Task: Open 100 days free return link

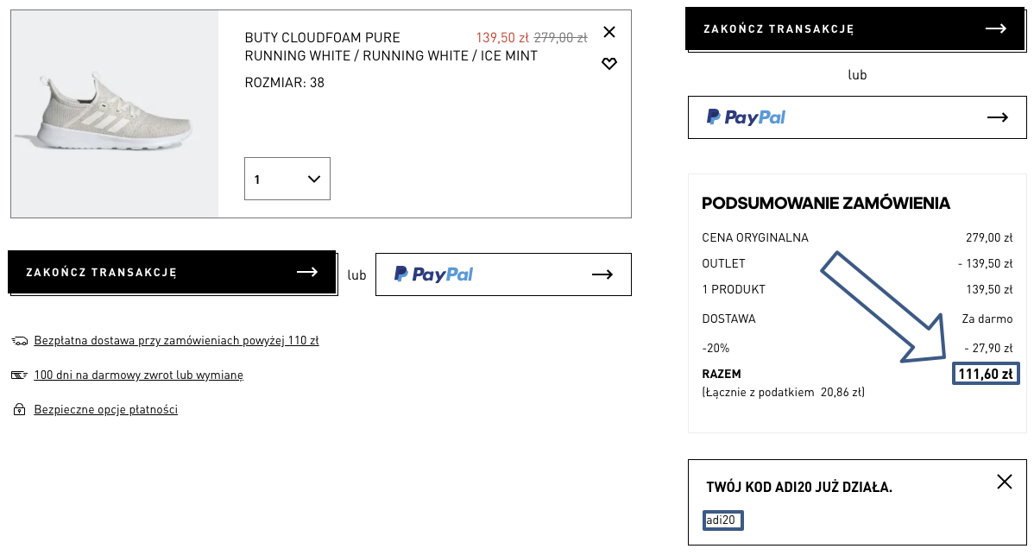Action: click(x=138, y=375)
